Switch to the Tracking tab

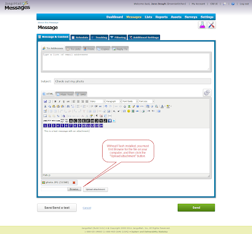100,37
